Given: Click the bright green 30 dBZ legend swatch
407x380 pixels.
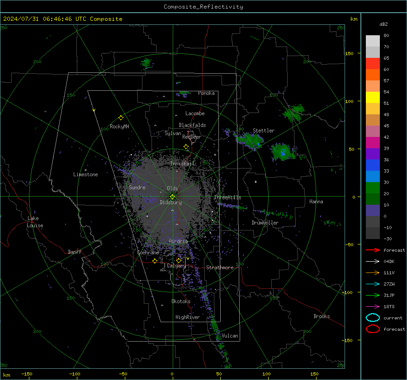Looking at the screenshot, I should pos(373,188).
